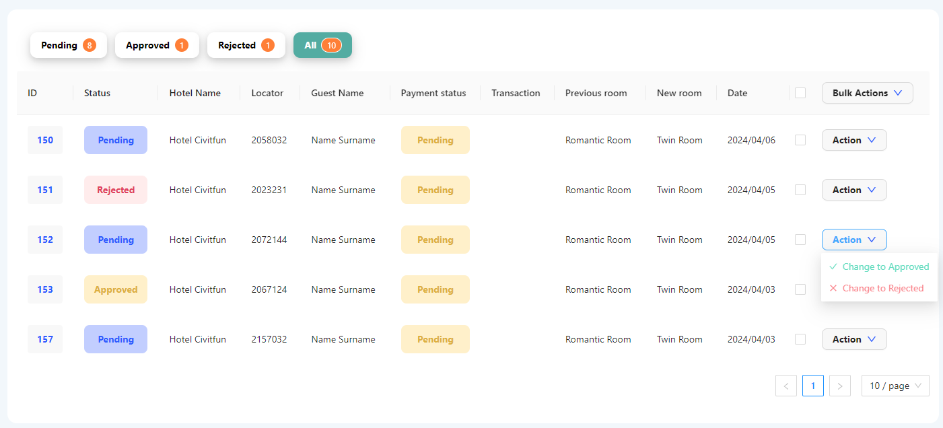The image size is (943, 428).
Task: Open request ID 152
Action: [45, 240]
